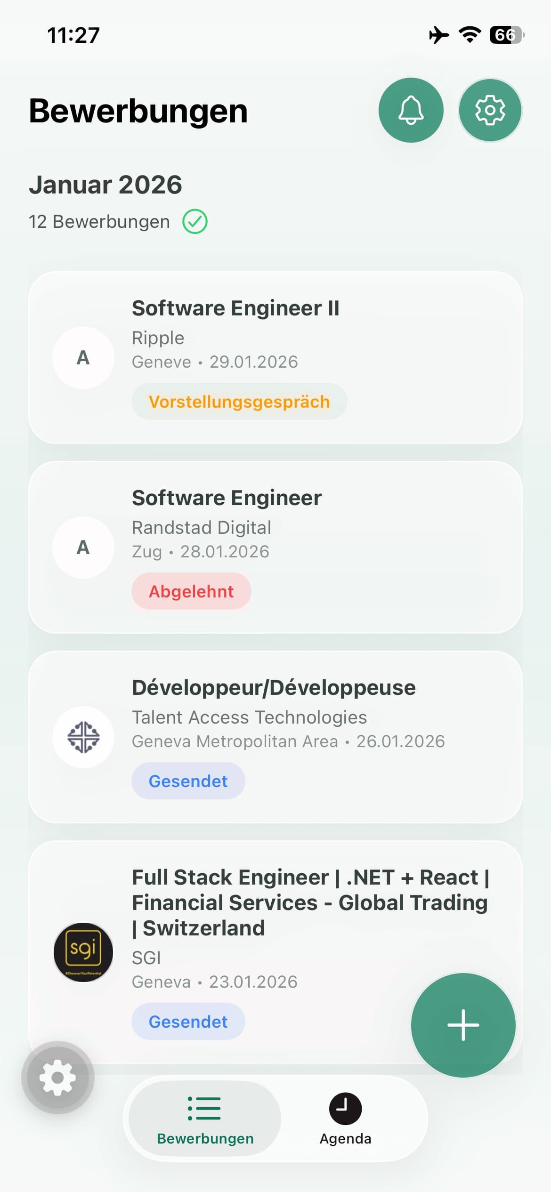
Task: Tap the Gesendet badge on Développeur card
Action: coord(188,781)
